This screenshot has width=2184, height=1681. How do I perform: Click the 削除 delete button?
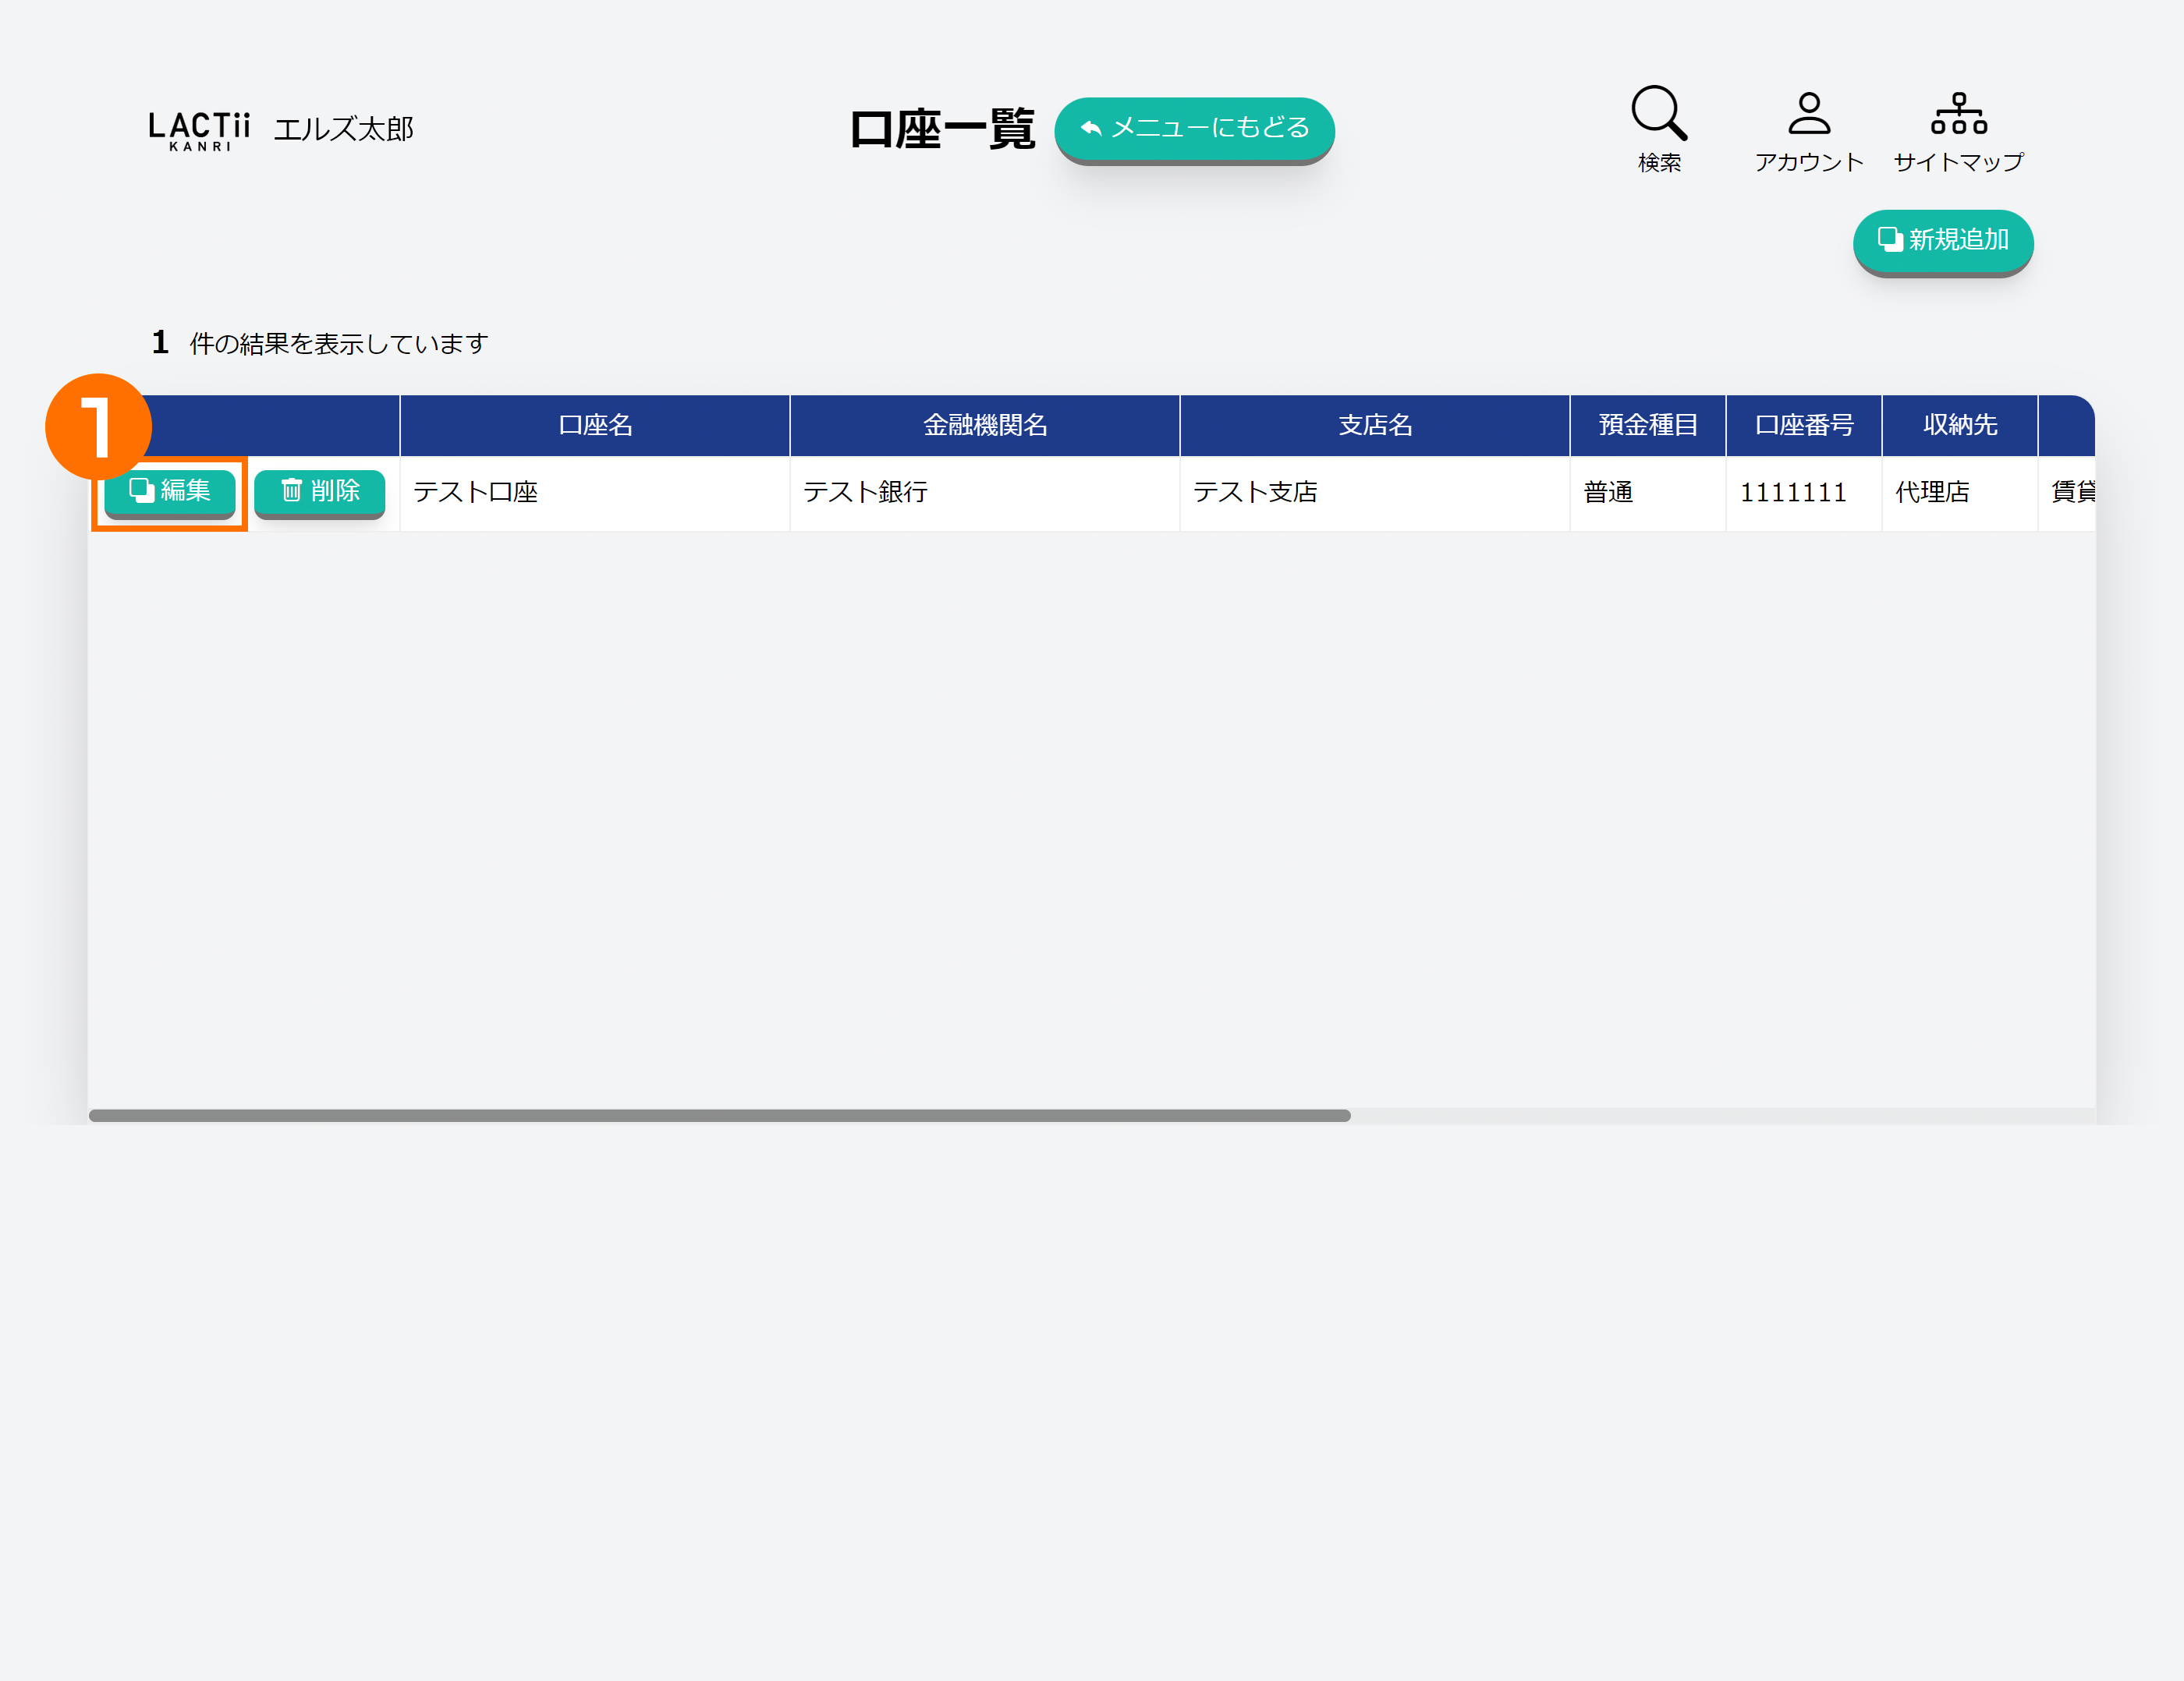(x=319, y=490)
